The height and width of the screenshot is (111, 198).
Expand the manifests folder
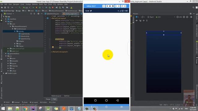pyautogui.click(x=6, y=19)
